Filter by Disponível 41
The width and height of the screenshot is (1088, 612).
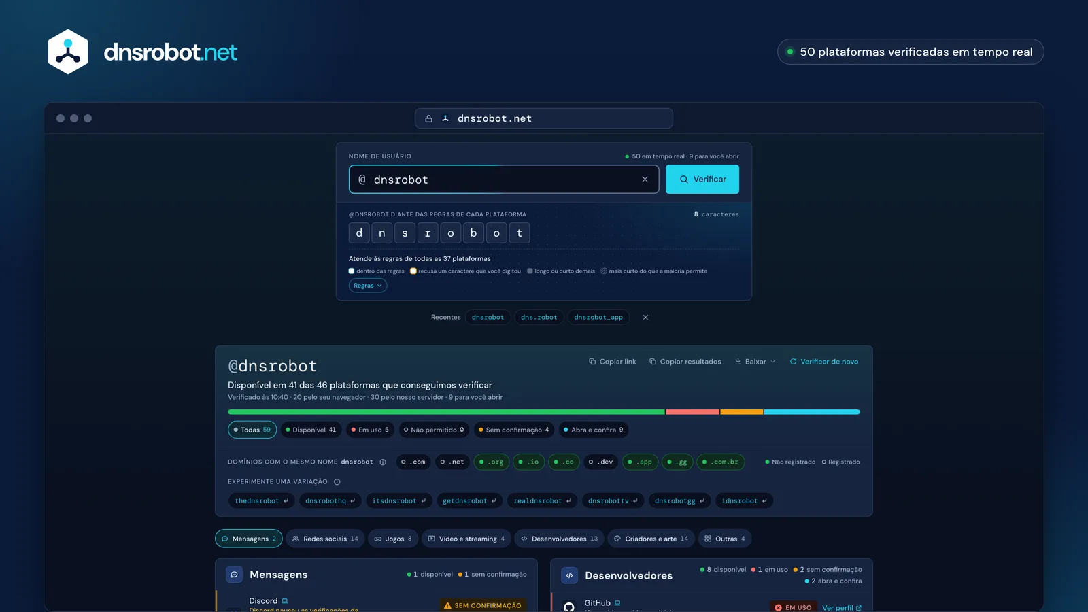[311, 430]
